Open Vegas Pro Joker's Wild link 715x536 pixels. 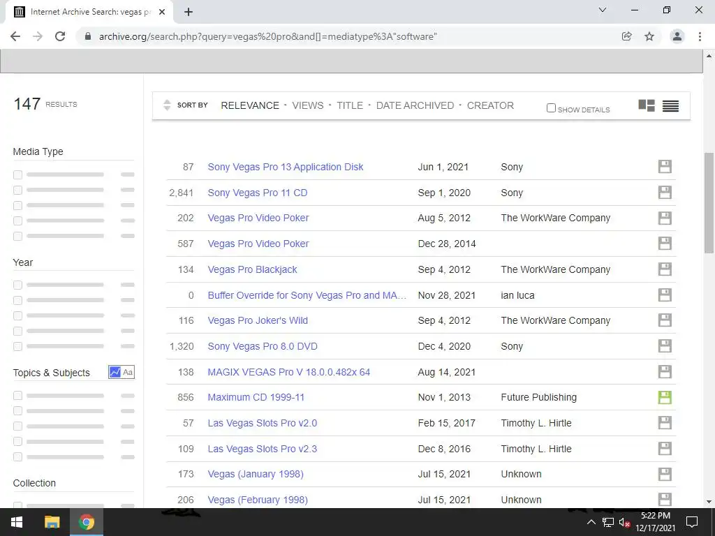click(258, 320)
